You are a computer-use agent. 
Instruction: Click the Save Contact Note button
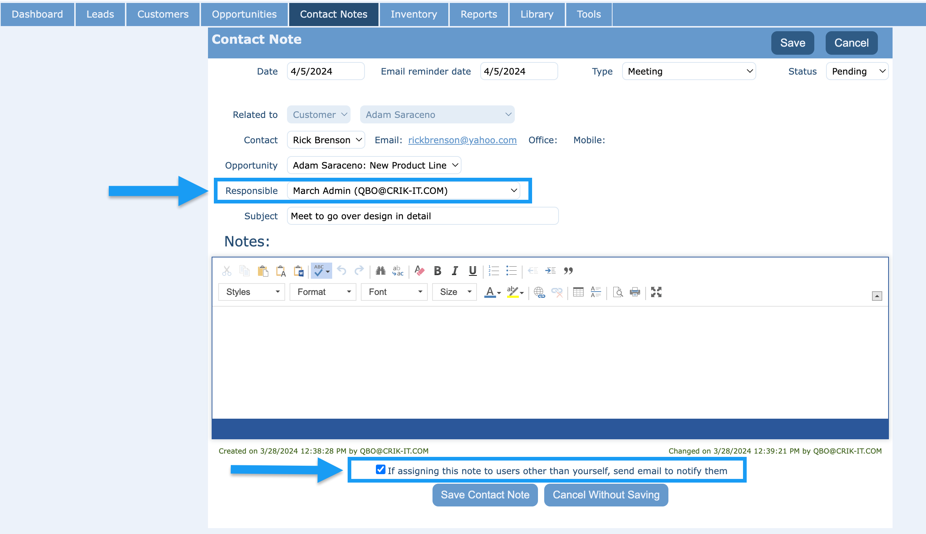click(485, 495)
